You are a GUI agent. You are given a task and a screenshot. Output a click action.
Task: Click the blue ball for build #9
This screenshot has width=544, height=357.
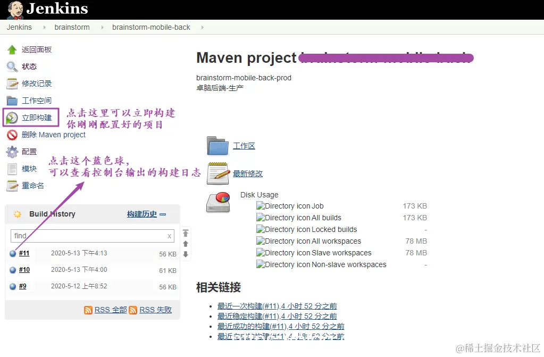tap(13, 286)
